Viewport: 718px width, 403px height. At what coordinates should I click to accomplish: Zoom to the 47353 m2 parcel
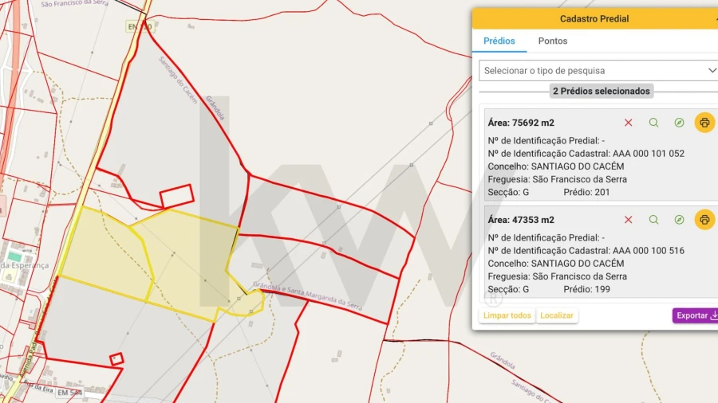(x=653, y=220)
